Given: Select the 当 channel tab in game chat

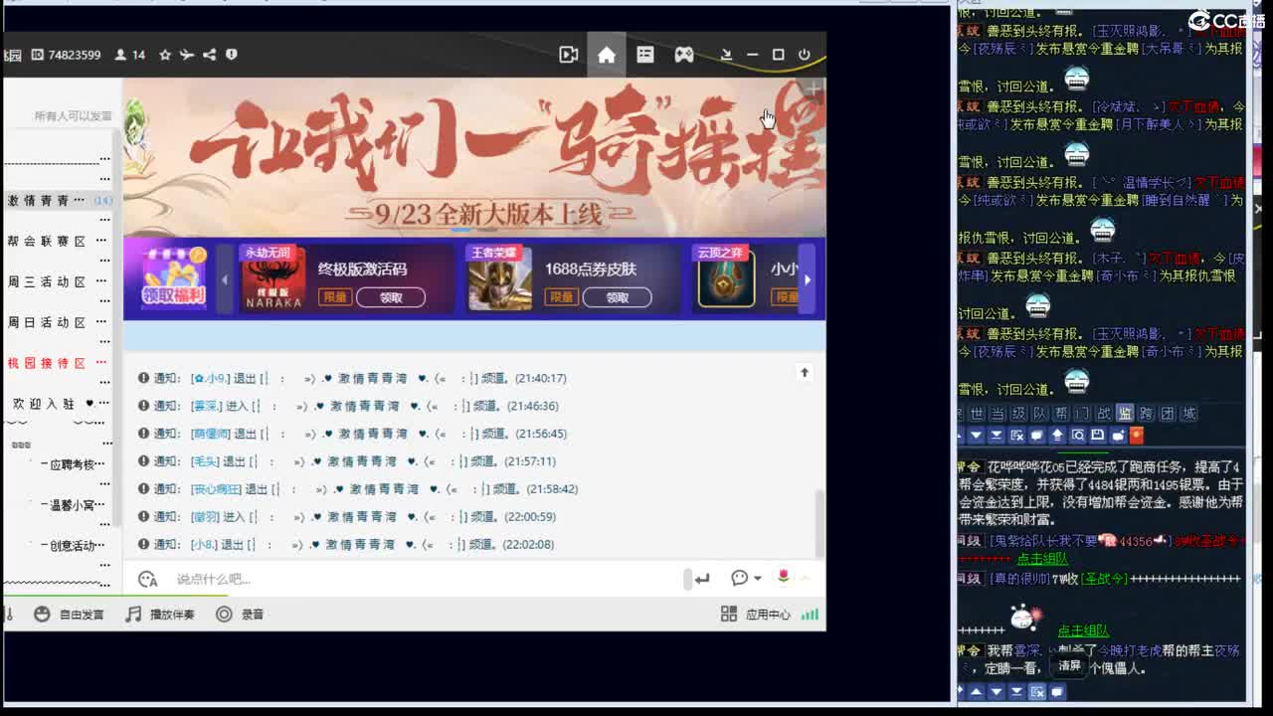Looking at the screenshot, I should click(x=997, y=414).
